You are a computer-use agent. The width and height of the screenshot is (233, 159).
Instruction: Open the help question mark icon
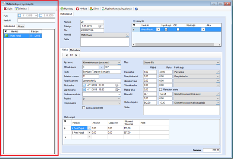[136, 9]
